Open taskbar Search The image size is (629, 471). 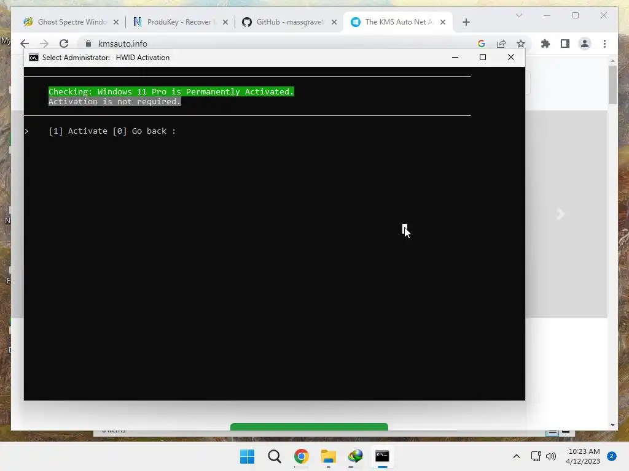point(275,456)
